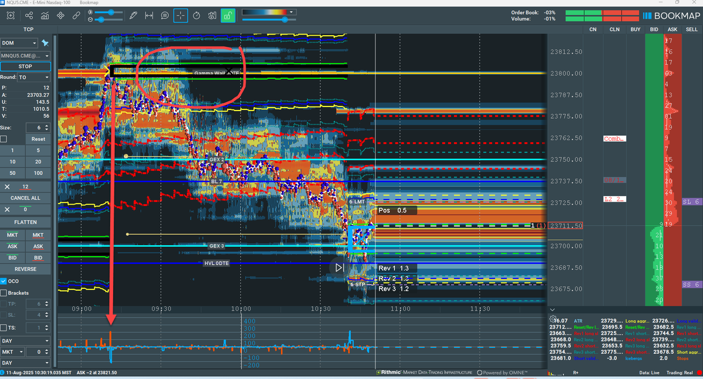This screenshot has height=379, width=703.
Task: Click the green unlocked padlock icon
Action: click(228, 16)
